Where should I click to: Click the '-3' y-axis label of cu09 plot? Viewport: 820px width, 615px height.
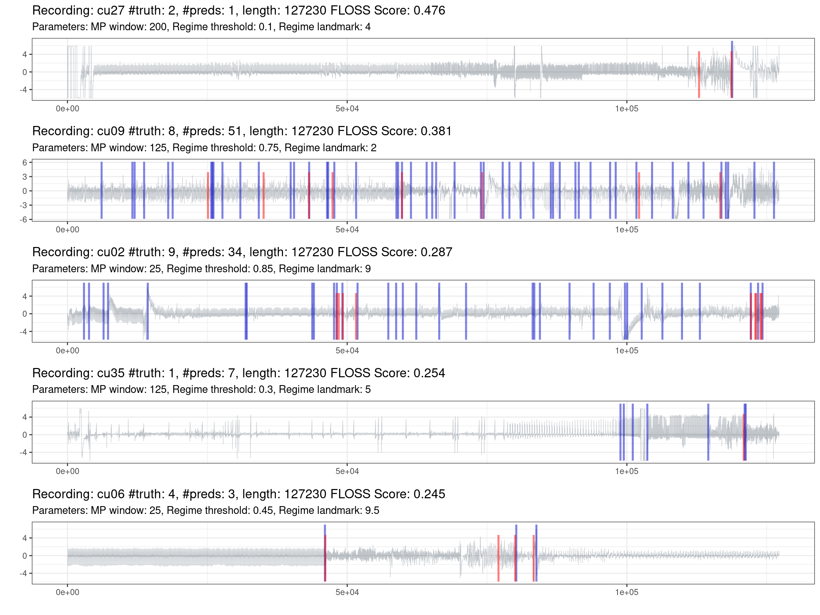coord(23,205)
